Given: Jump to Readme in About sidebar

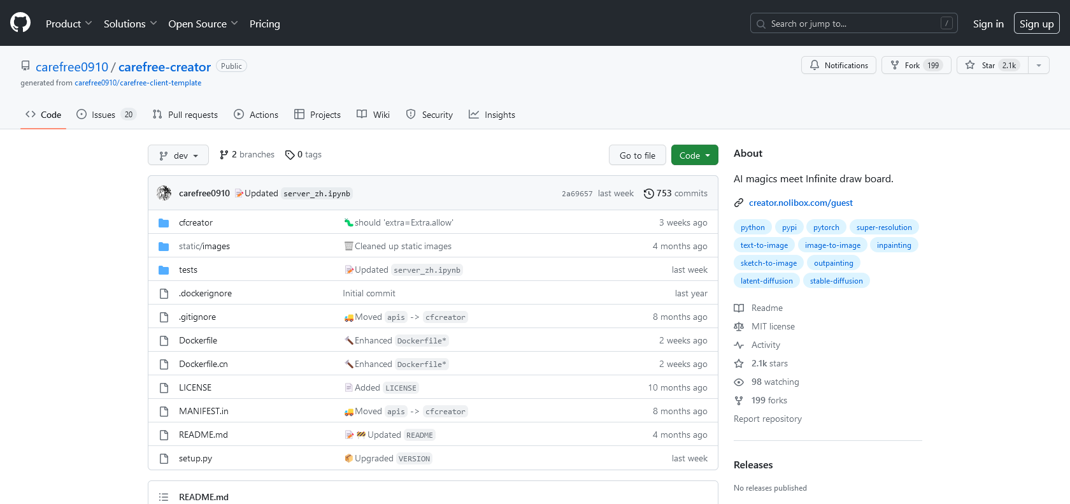Looking at the screenshot, I should pos(759,308).
